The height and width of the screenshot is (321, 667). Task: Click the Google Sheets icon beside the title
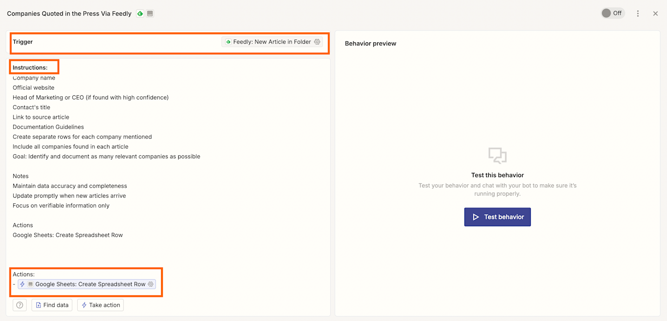coord(150,14)
